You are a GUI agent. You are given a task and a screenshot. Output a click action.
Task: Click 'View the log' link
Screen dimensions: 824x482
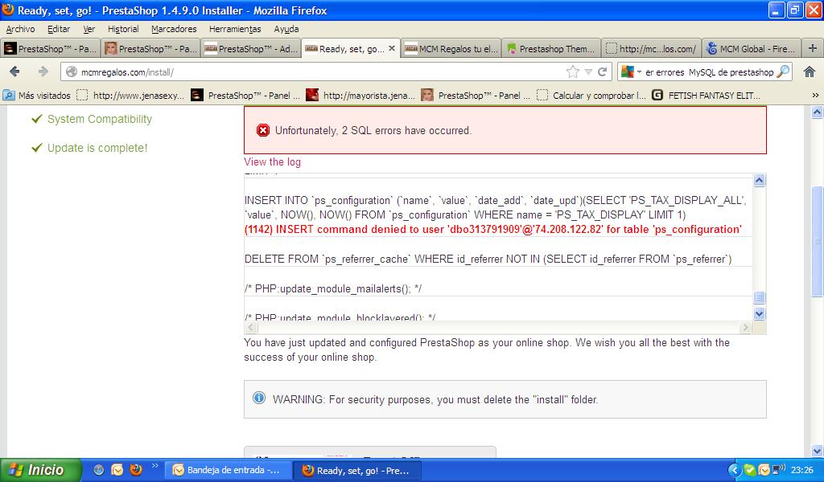(272, 161)
